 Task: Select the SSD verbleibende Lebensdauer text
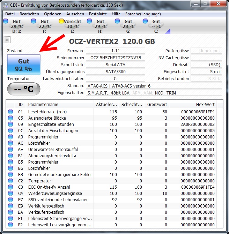tap(58, 200)
